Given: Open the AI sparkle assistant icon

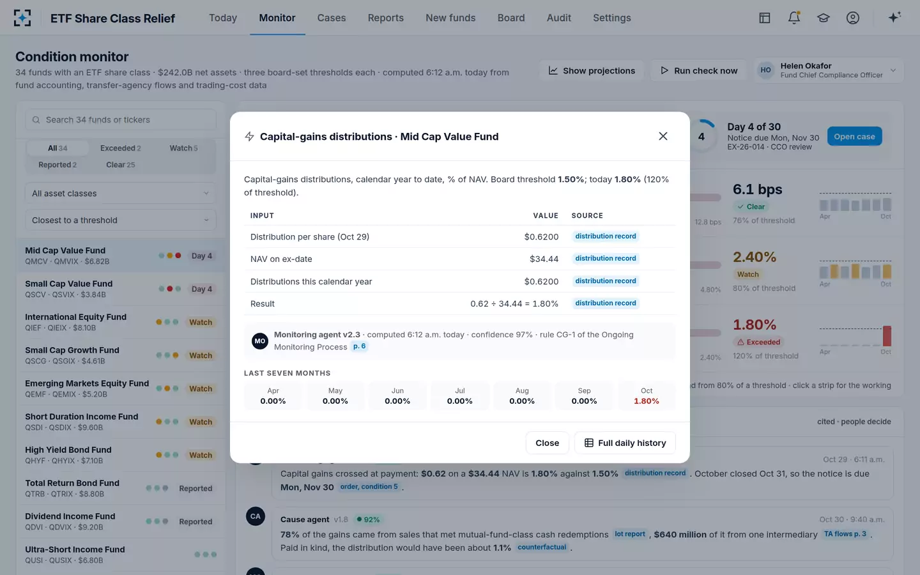Looking at the screenshot, I should pyautogui.click(x=894, y=17).
